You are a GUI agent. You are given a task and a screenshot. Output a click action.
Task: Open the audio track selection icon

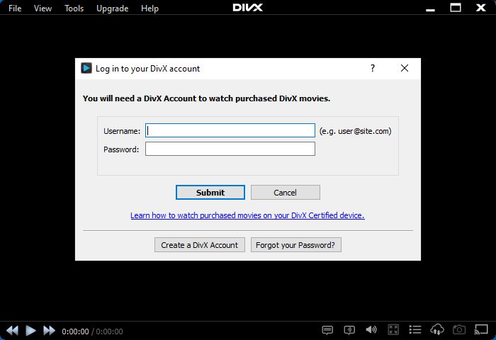pos(349,330)
